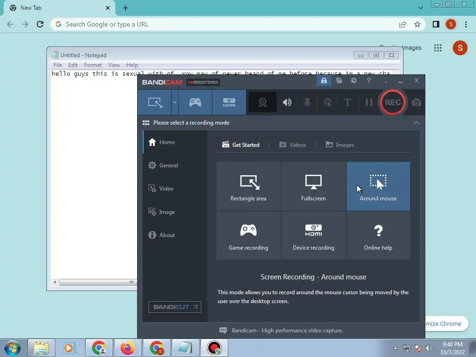The image size is (476, 357).
Task: Select Rectangle area mode in Bandicam toolbar
Action: point(155,102)
